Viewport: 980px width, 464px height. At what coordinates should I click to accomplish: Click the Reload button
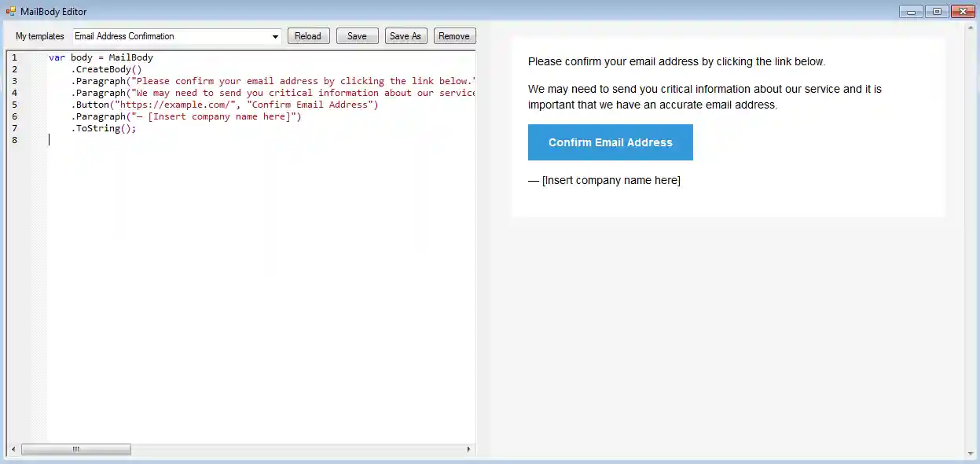click(308, 36)
